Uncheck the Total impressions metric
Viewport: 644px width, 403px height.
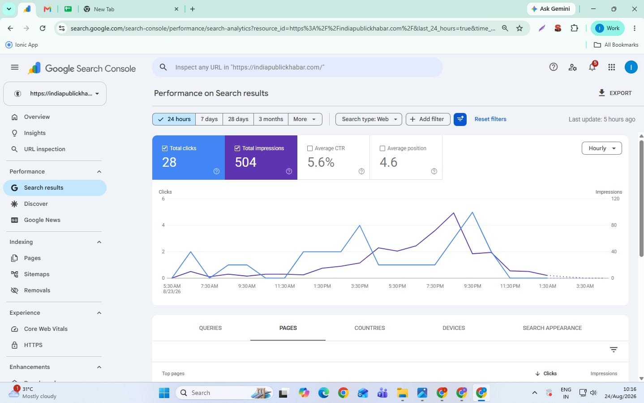(237, 148)
